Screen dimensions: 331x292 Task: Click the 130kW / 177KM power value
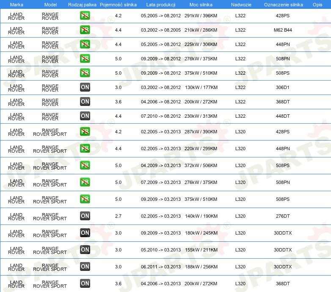click(x=201, y=87)
